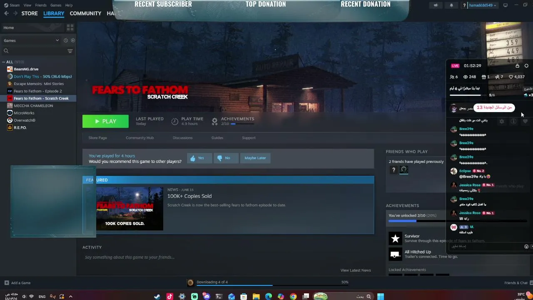The width and height of the screenshot is (533, 300).
Task: Toggle ready-to-play filter icon
Action: 73,40
